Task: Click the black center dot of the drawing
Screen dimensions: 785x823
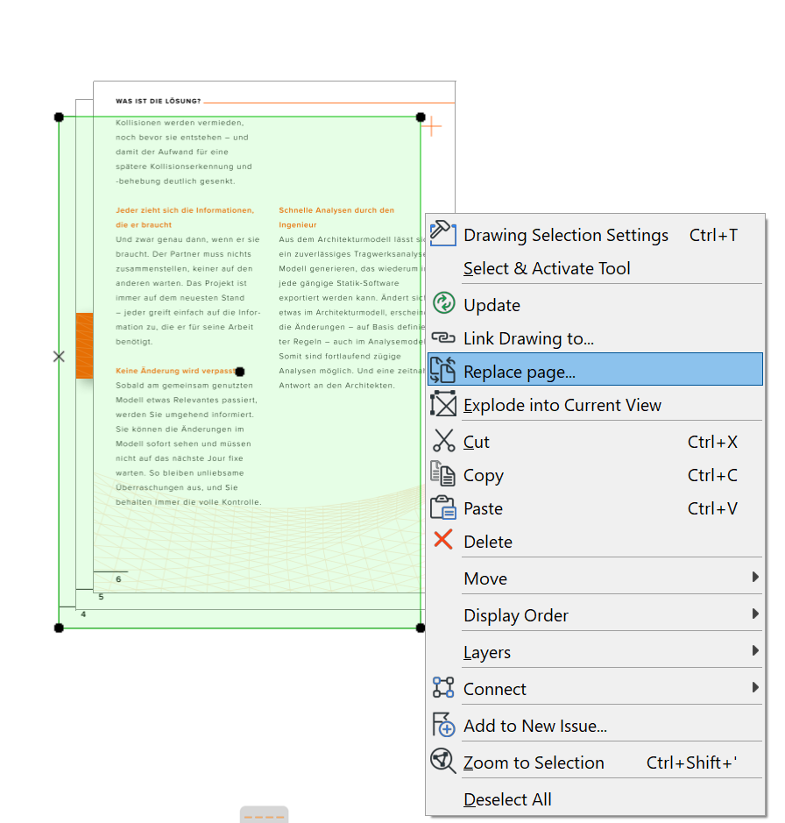Action: [x=240, y=372]
